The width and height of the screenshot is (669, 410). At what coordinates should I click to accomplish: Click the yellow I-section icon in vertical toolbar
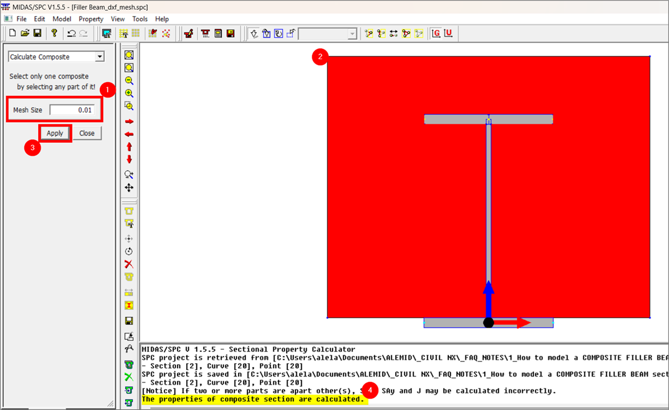[x=129, y=305]
